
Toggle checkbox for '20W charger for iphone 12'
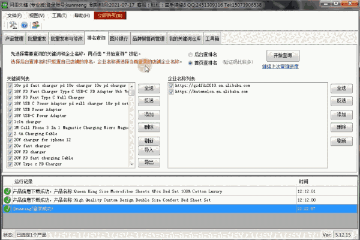coord(9,139)
